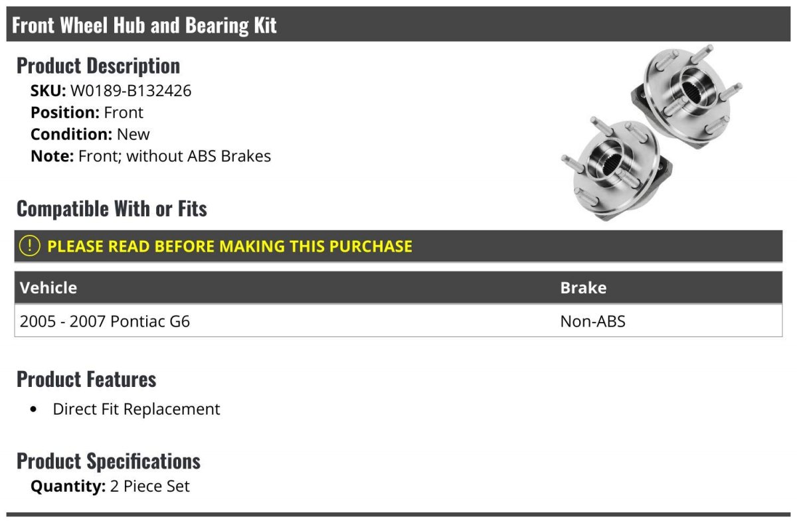Click the Brake column header
Image resolution: width=797 pixels, height=523 pixels.
tap(583, 287)
